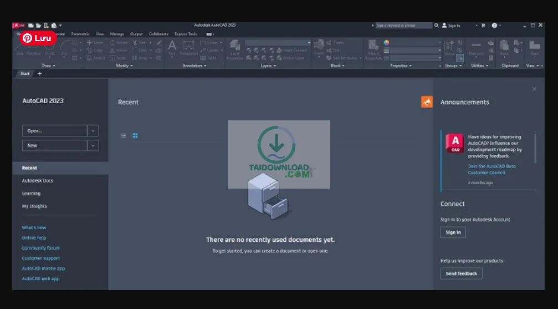Select the Fillet tool in Modify panel

pyautogui.click(x=140, y=50)
